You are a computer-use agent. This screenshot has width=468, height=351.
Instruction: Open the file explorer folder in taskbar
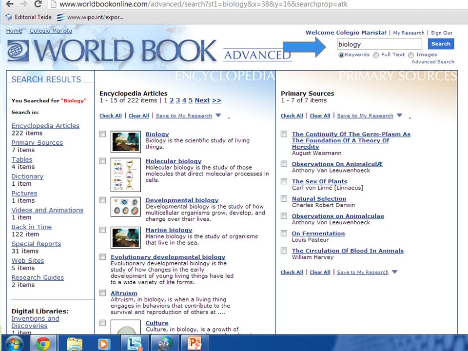click(x=74, y=344)
